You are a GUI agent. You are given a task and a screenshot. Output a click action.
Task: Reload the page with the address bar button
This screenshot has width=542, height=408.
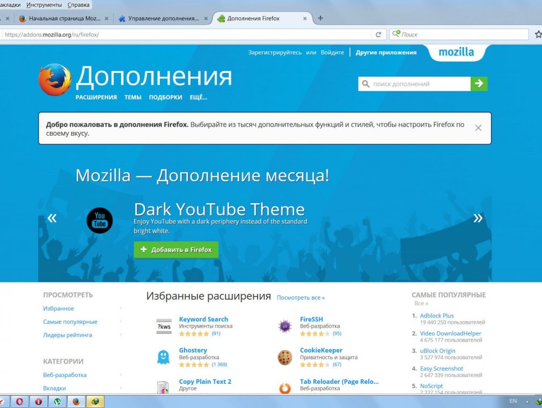click(378, 34)
